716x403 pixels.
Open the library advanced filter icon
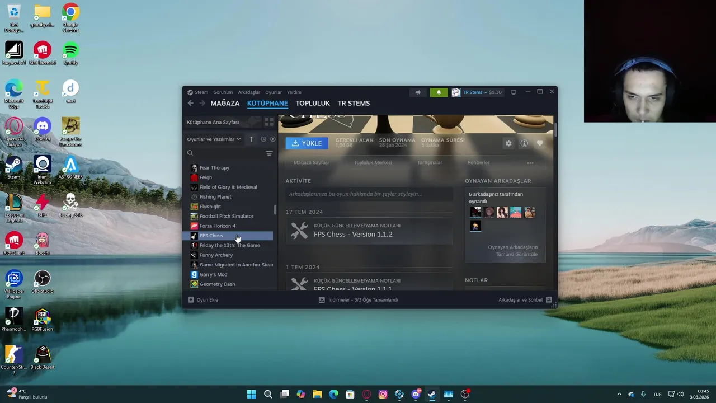point(269,153)
